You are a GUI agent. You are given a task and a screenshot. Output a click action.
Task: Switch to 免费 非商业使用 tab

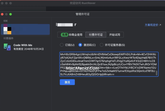tap(72, 35)
